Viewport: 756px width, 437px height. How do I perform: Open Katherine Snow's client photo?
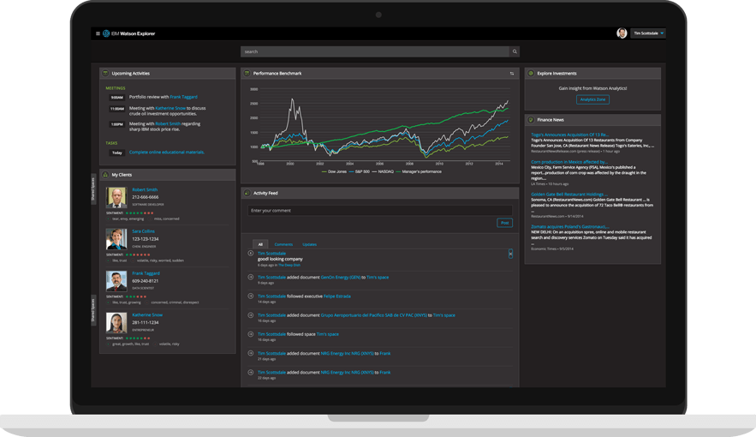pos(116,323)
